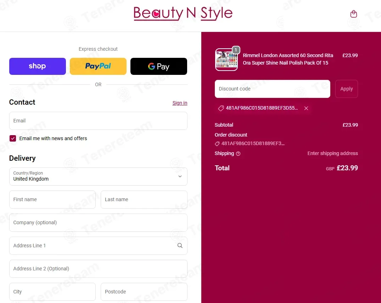Apply the discount code
381x303 pixels.
coord(347,89)
